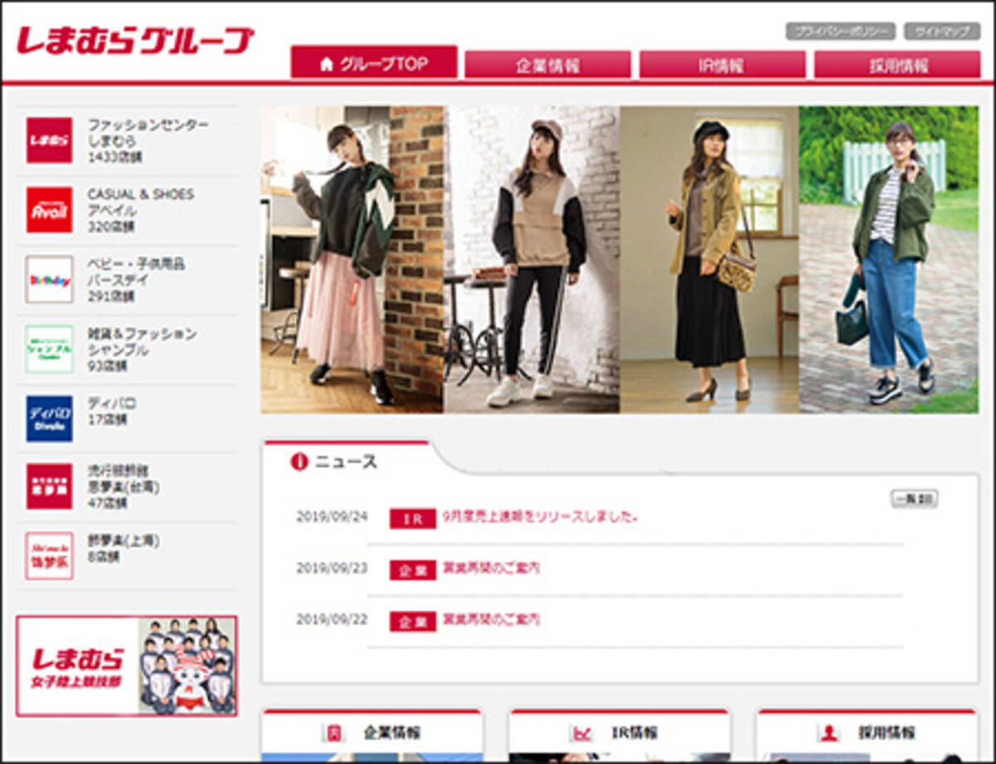Image resolution: width=996 pixels, height=764 pixels.
Task: Click the 思夢樂 Taiwan brand icon
Action: [49, 487]
